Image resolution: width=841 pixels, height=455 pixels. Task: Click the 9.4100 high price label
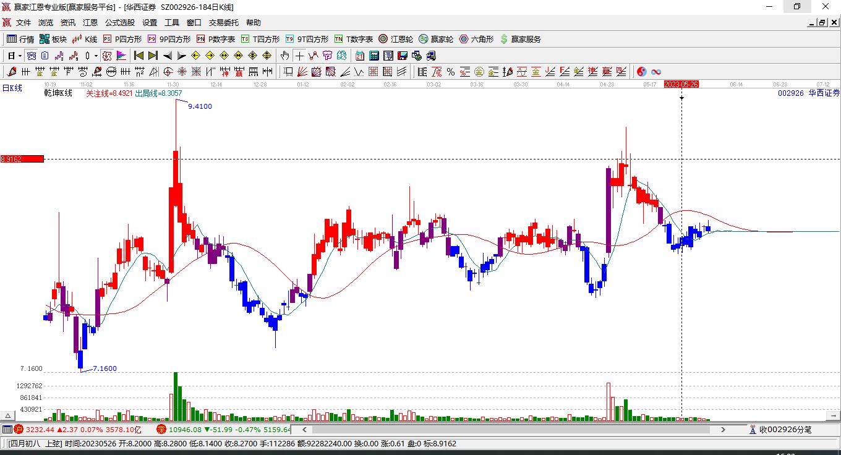200,106
